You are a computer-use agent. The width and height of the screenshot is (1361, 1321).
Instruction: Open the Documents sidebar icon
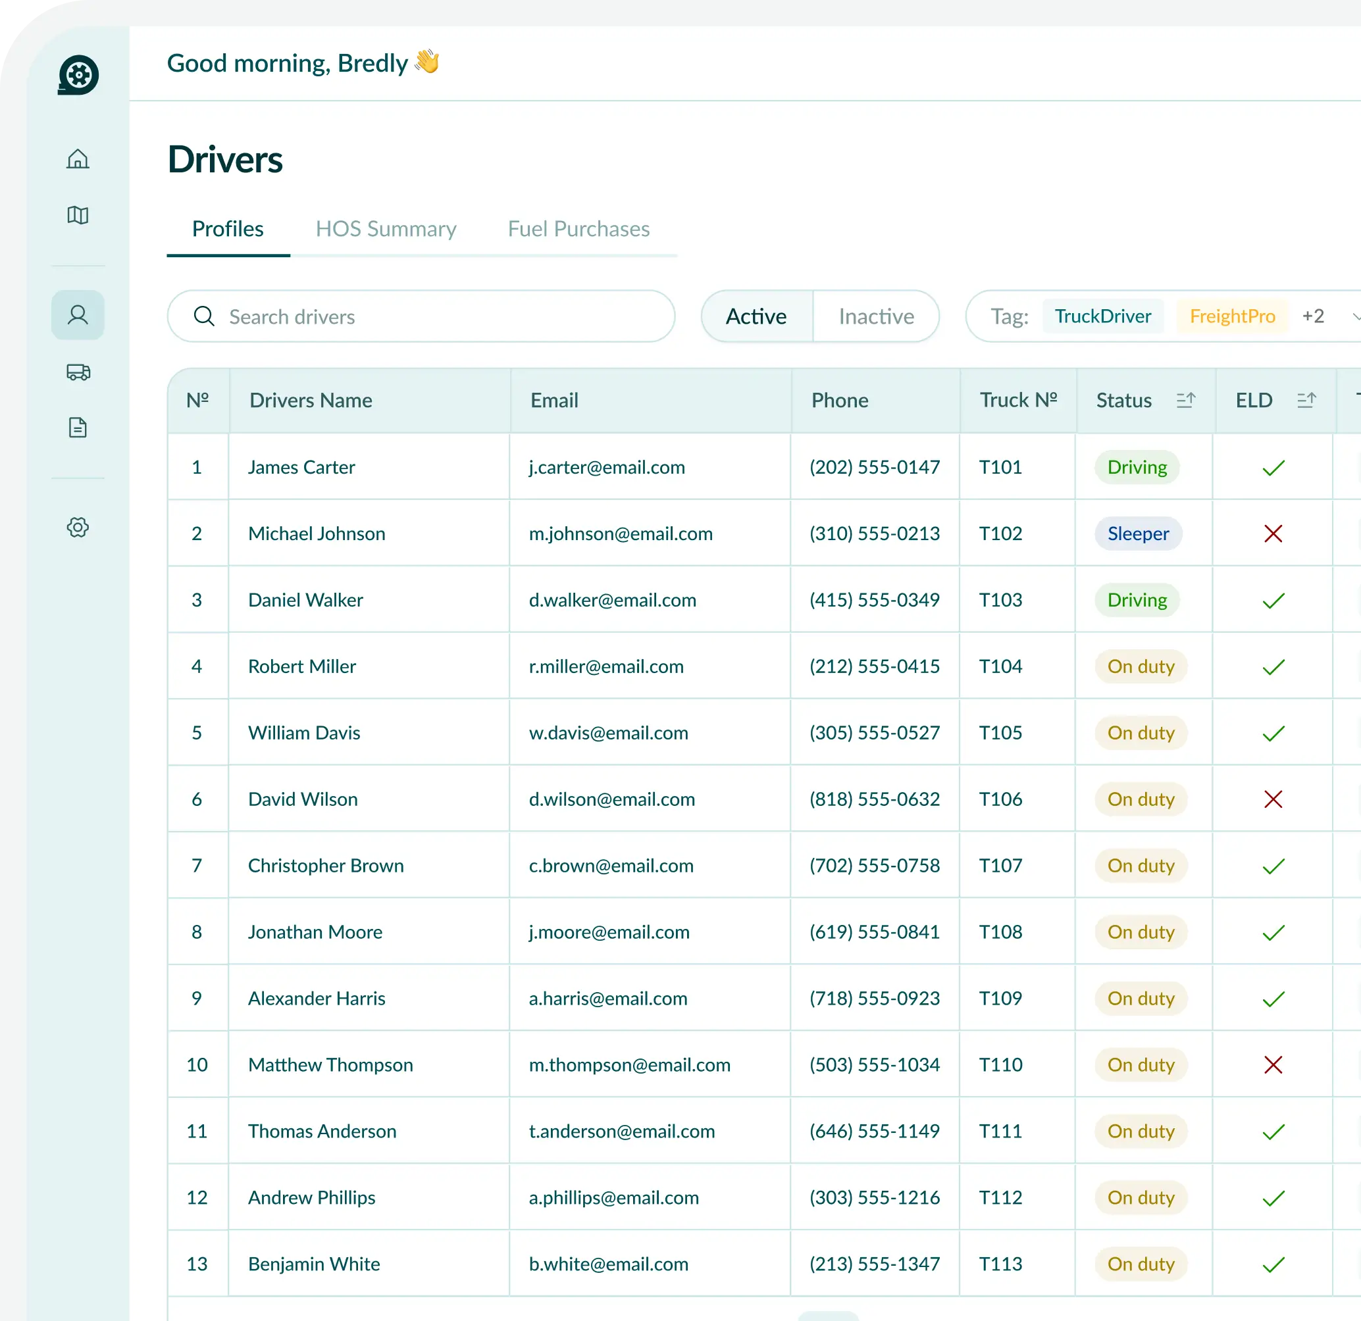78,428
